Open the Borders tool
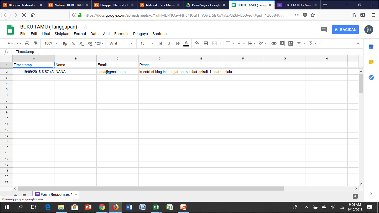 206,43
